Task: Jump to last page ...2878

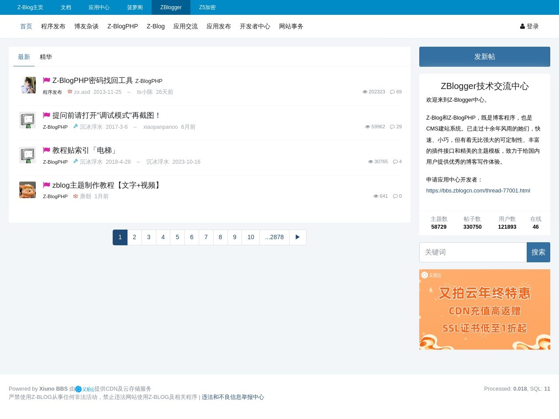Action: pyautogui.click(x=274, y=237)
